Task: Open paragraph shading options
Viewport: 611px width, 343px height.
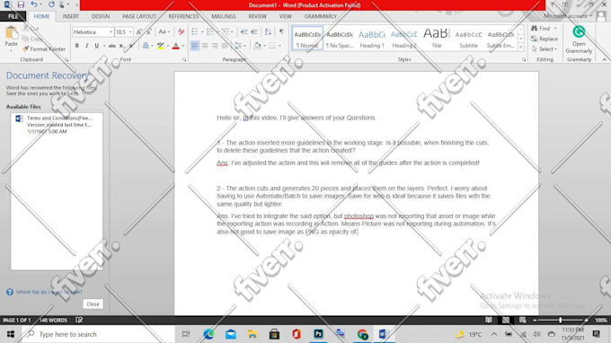Action: tap(258, 46)
